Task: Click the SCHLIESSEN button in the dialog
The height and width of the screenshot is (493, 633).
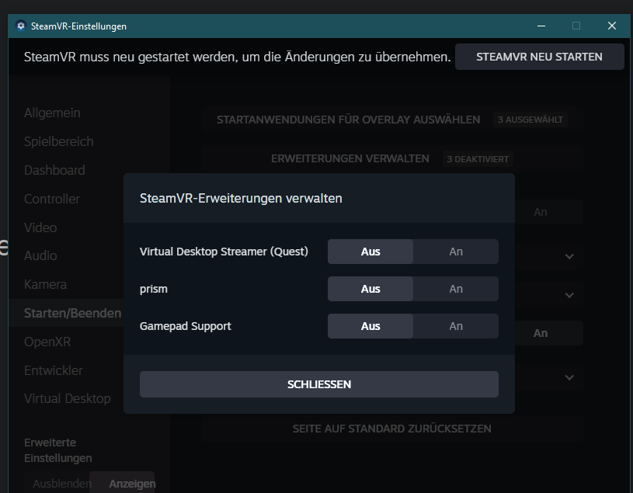Action: point(319,384)
